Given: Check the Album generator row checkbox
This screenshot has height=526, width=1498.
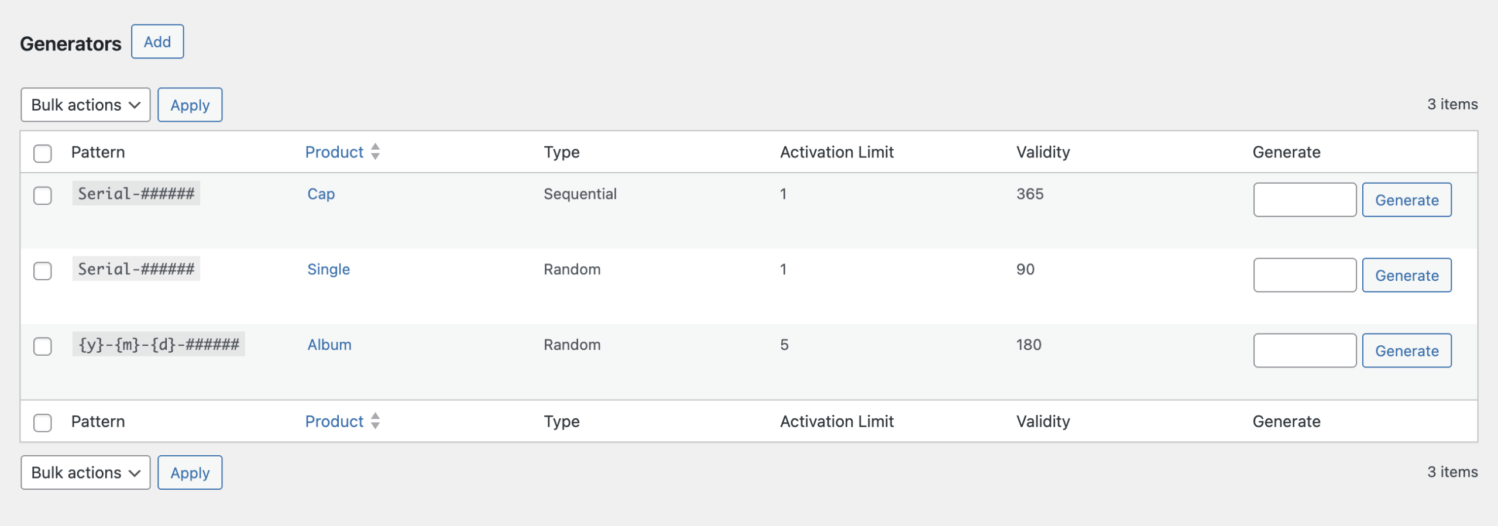Looking at the screenshot, I should (43, 347).
